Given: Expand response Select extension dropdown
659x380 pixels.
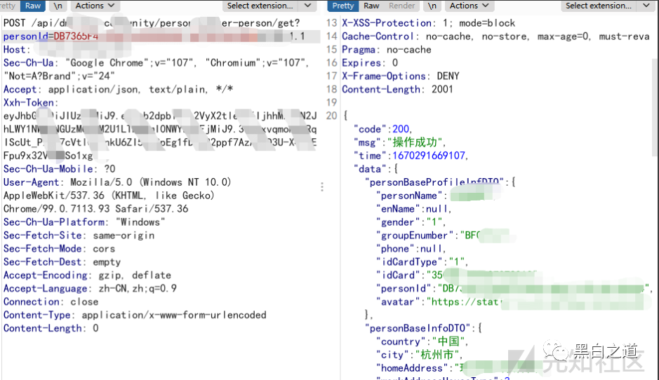Looking at the screenshot, I should 606,6.
